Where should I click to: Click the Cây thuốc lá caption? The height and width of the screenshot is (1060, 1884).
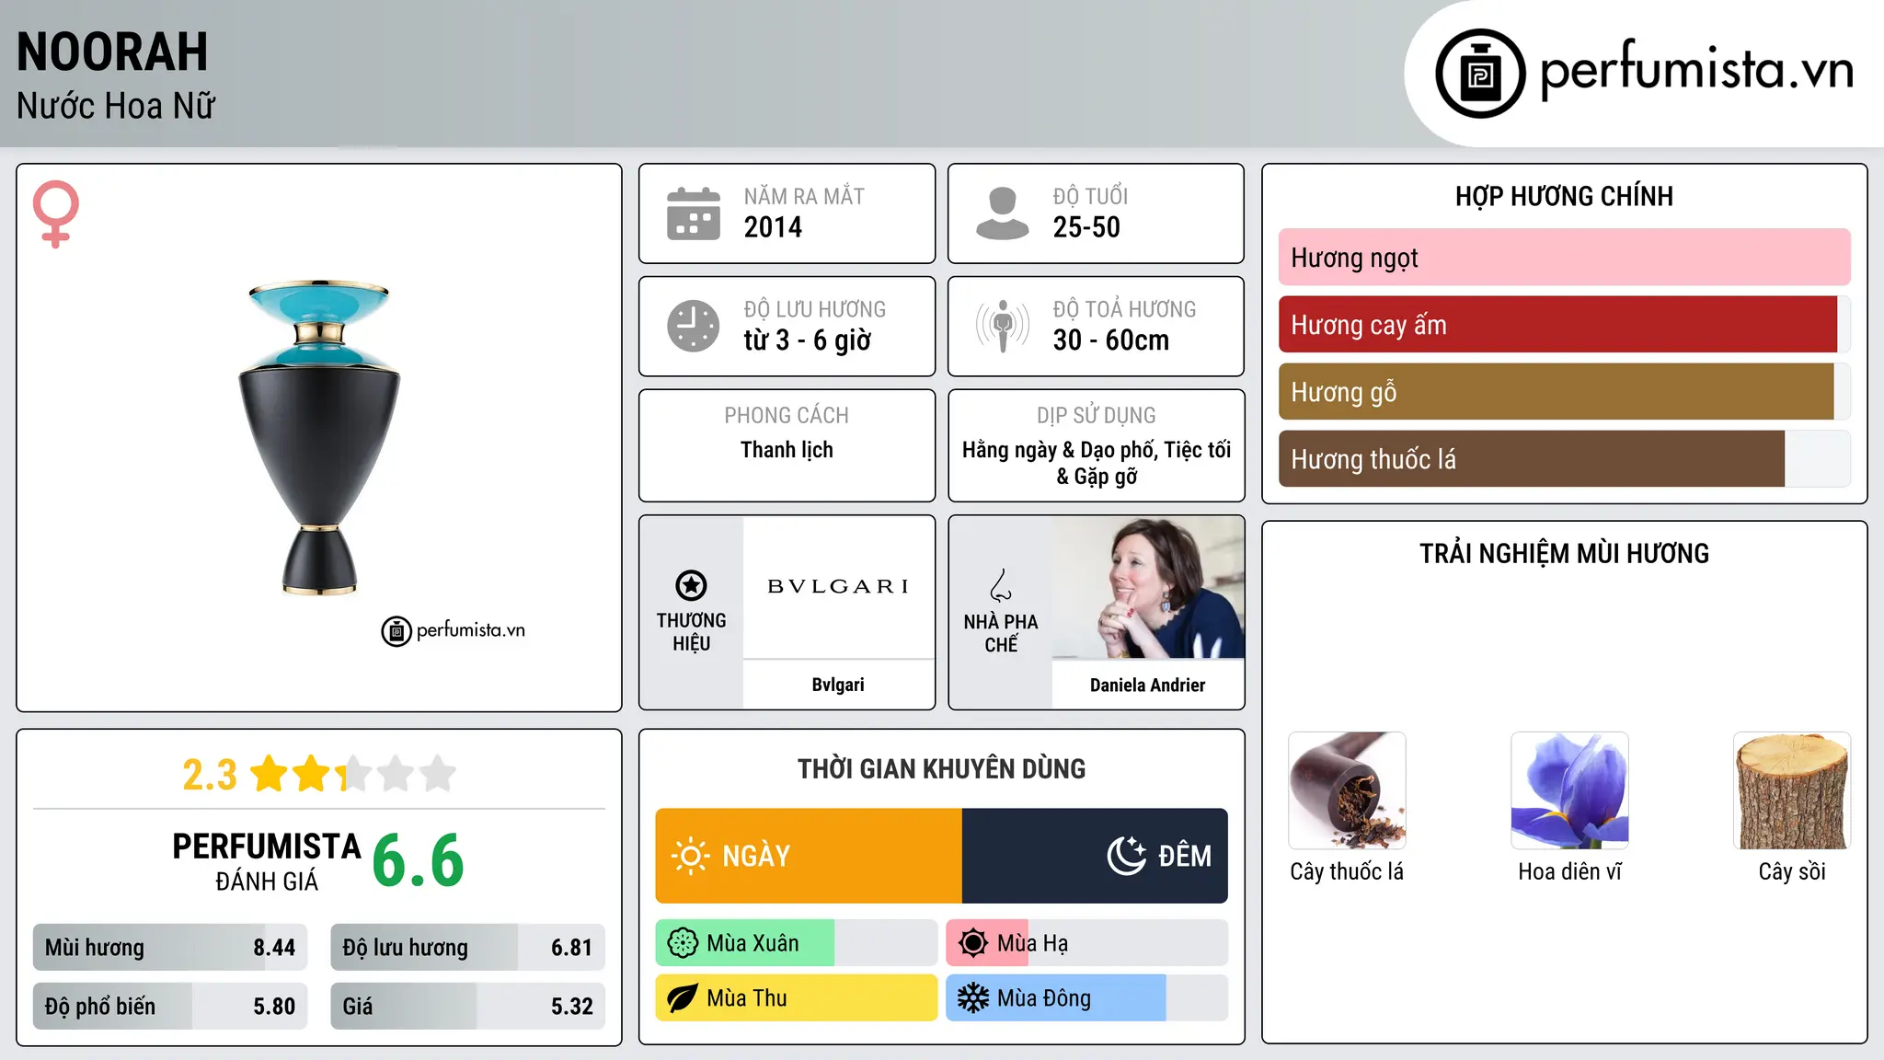coord(1347,871)
